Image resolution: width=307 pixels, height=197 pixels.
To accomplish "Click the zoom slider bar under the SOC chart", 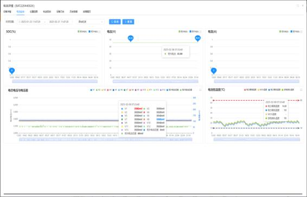I will 55,81.
